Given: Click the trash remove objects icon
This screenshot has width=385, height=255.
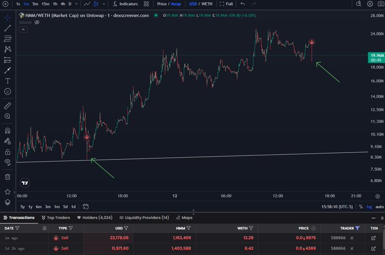Looking at the screenshot, I should [x=7, y=177].
